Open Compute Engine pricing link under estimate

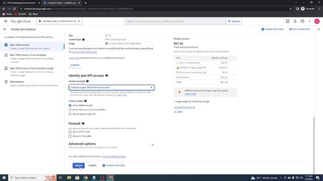(x=184, y=107)
